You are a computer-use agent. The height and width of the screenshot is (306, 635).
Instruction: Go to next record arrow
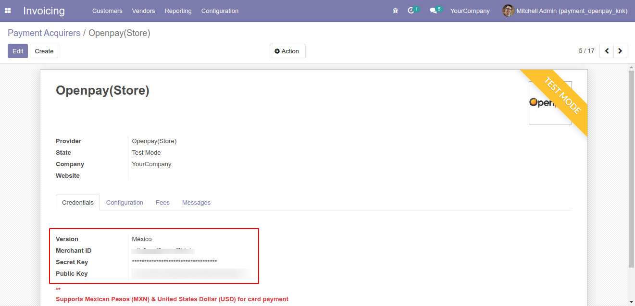coord(620,51)
